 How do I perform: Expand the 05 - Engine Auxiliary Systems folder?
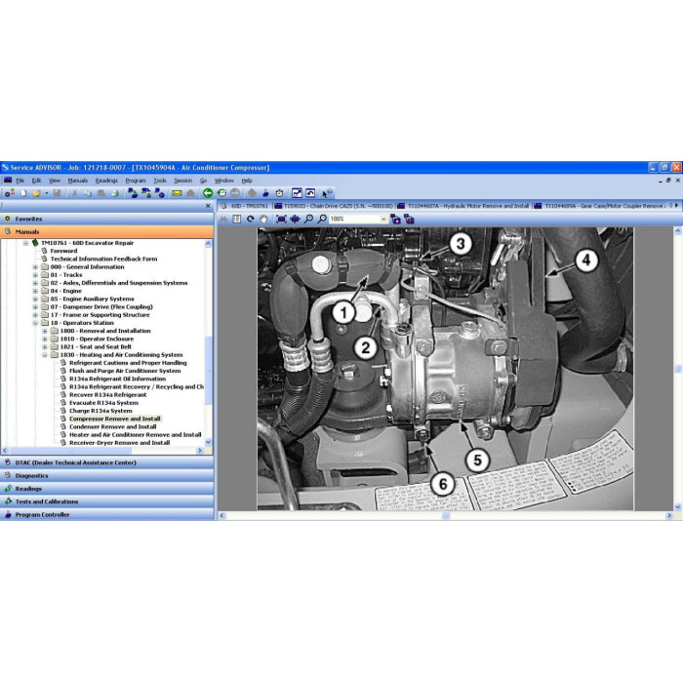(35, 299)
